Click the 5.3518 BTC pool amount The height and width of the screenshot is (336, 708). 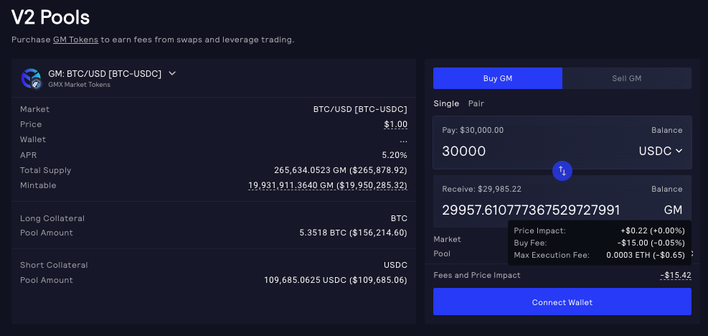tap(353, 233)
